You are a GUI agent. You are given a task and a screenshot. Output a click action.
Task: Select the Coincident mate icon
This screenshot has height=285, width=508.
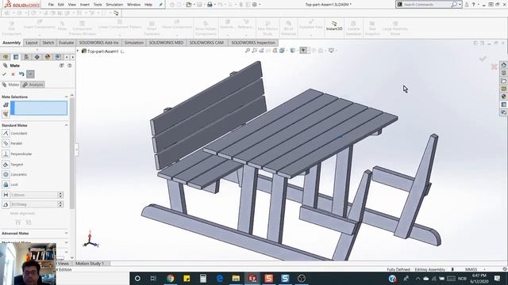(x=6, y=133)
